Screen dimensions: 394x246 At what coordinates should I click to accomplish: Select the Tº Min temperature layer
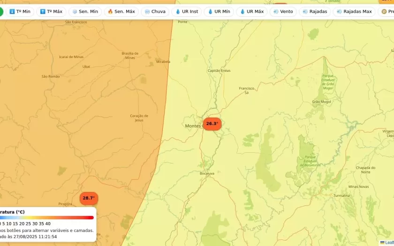(20, 11)
